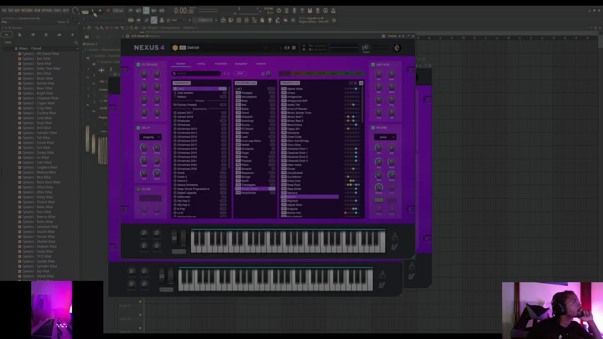
Task: Click the plus icon above presets list
Action: pos(356,83)
